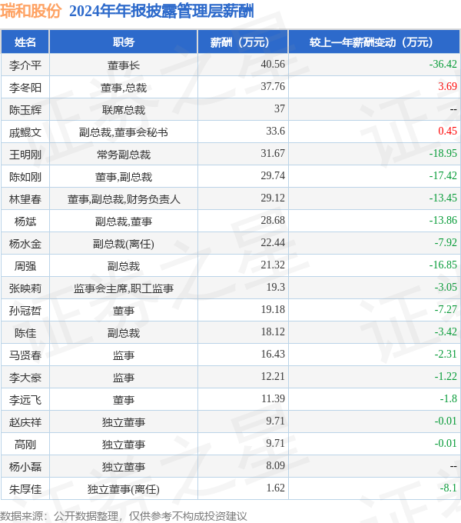The width and height of the screenshot is (461, 523).
Task: Click the name 陈佳
Action: coord(25,333)
